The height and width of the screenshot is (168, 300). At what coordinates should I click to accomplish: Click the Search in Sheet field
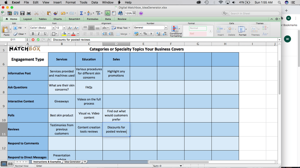[254, 13]
